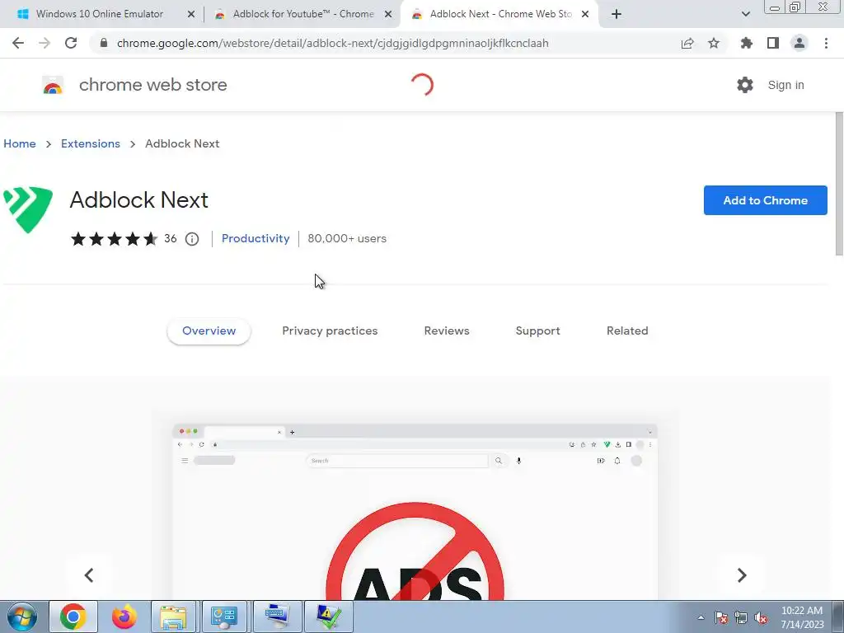Screen dimensions: 844x633
Task: Show next screenshot with right arrow
Action: point(742,574)
